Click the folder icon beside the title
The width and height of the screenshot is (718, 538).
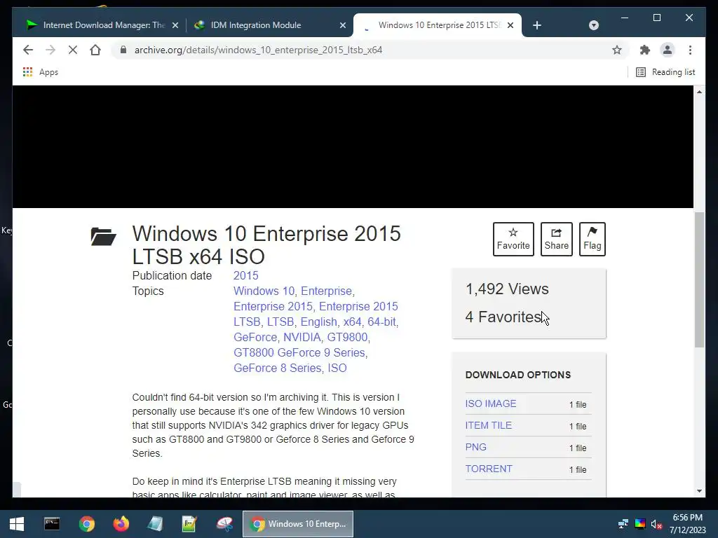(103, 237)
